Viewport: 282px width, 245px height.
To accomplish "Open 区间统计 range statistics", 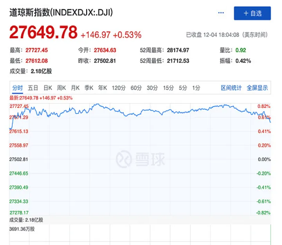I will click(x=231, y=88).
